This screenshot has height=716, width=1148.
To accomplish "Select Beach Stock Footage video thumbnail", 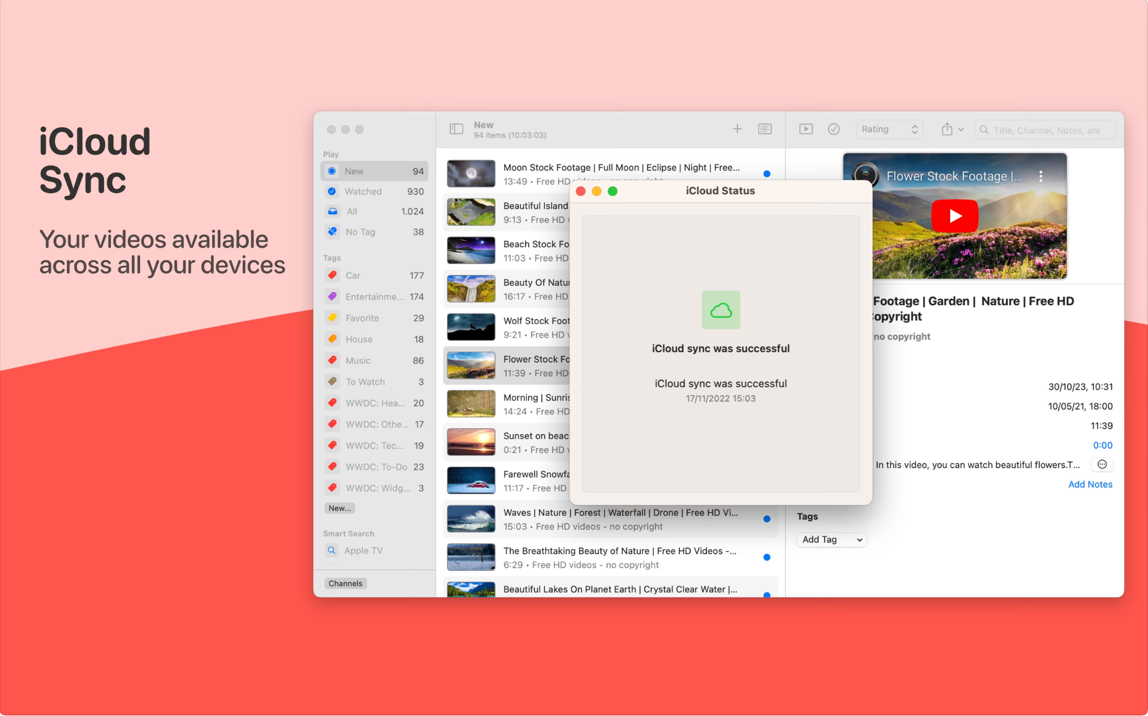I will 471,250.
